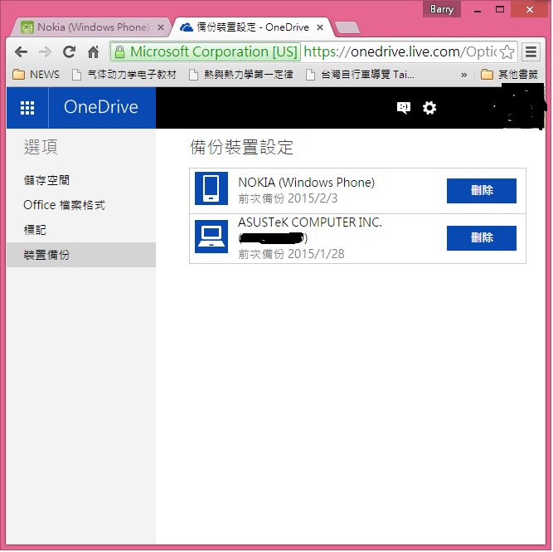Viewport: 553px width, 552px height.
Task: Click the OneDrive logo text
Action: click(101, 107)
